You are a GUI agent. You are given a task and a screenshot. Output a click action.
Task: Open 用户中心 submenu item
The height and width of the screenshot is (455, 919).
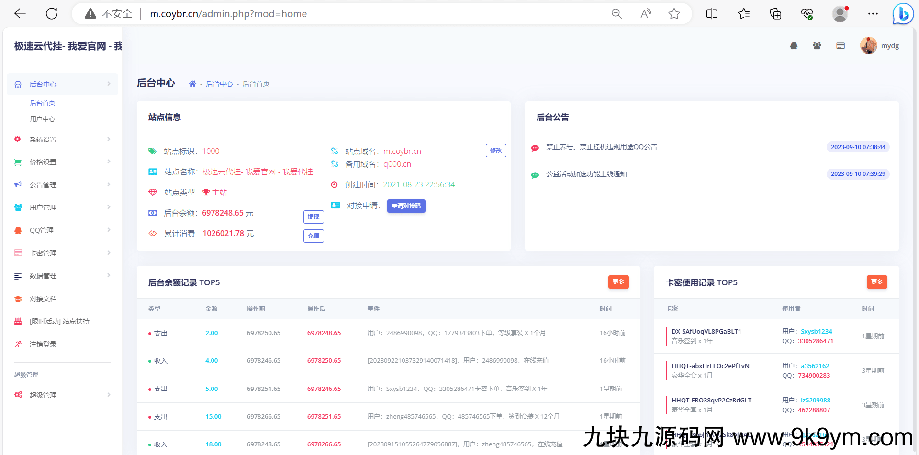point(43,119)
